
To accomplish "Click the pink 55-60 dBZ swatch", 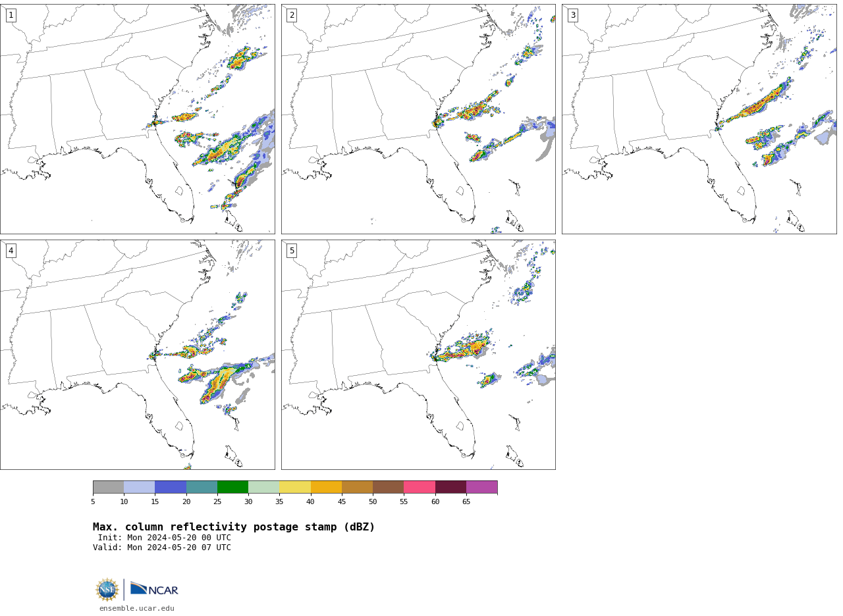I will 420,487.
